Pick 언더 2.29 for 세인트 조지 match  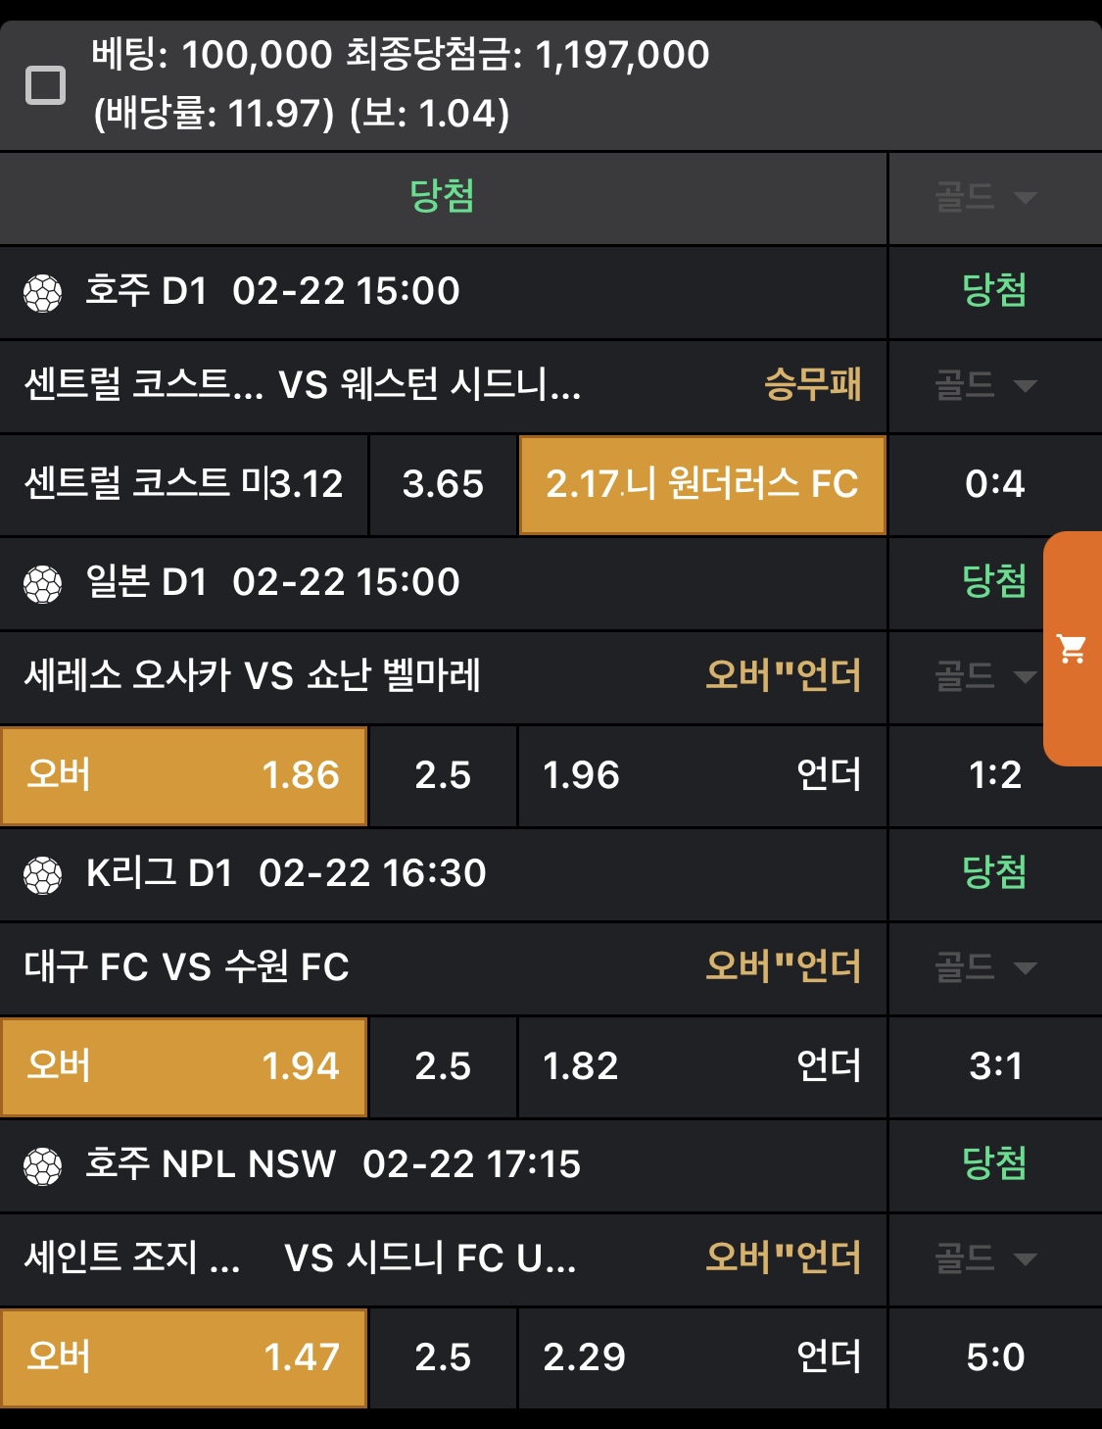tap(701, 1357)
